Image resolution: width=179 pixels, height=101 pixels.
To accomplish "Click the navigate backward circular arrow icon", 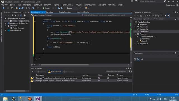I will [x=4, y=8].
